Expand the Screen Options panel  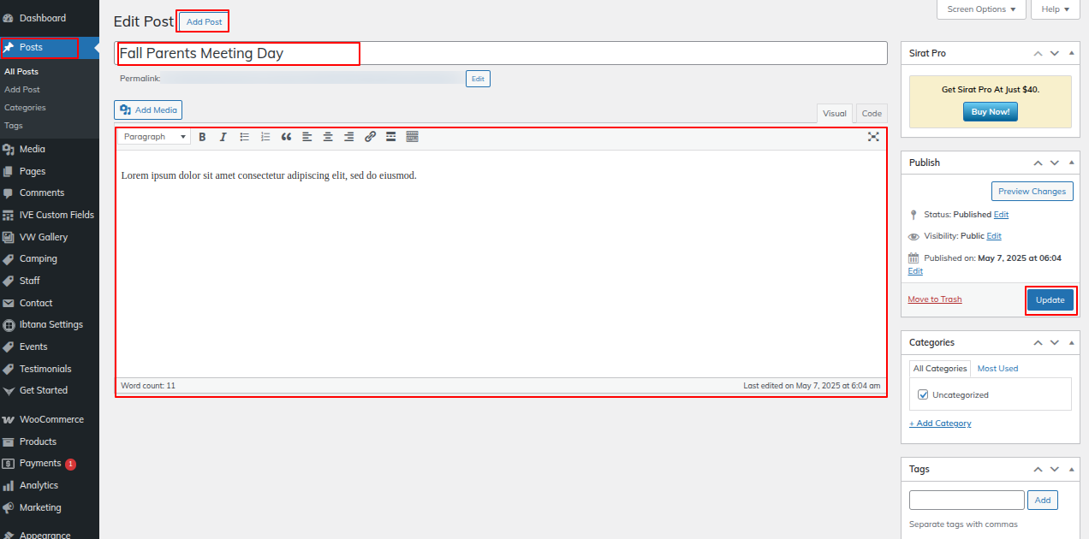[981, 9]
